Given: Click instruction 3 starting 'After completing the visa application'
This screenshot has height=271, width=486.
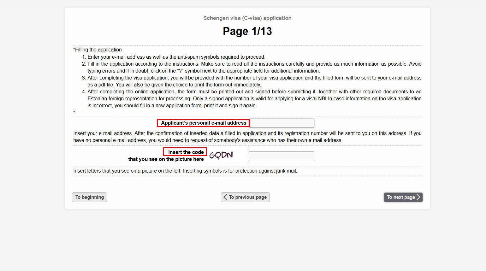Looking at the screenshot, I should click(254, 81).
